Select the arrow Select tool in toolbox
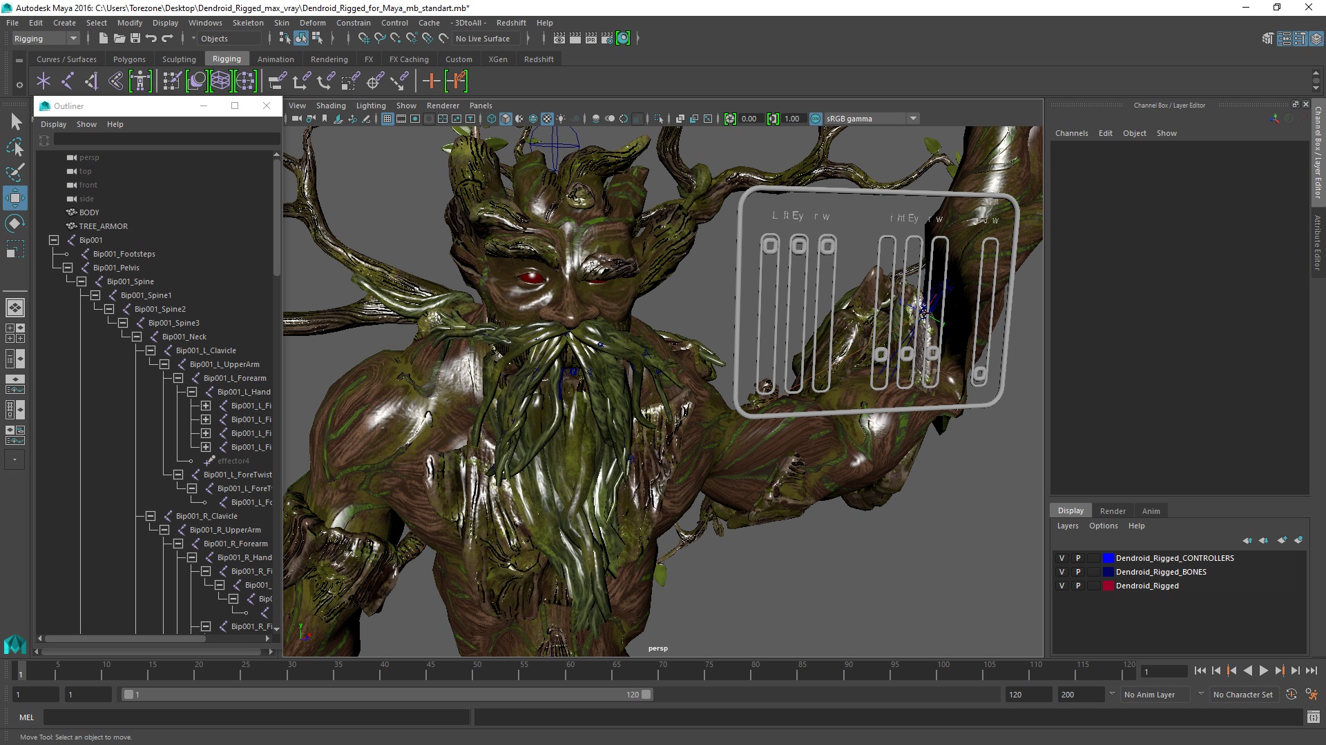The image size is (1326, 745). point(15,122)
